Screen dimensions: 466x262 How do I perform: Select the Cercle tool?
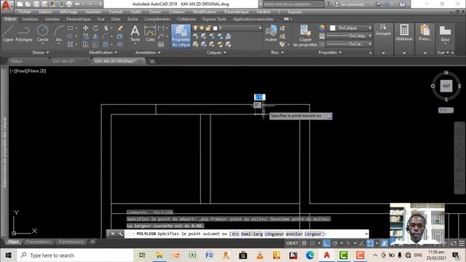42,33
